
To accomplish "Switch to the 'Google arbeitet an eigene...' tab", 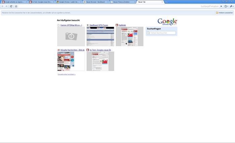I will 14,2.
